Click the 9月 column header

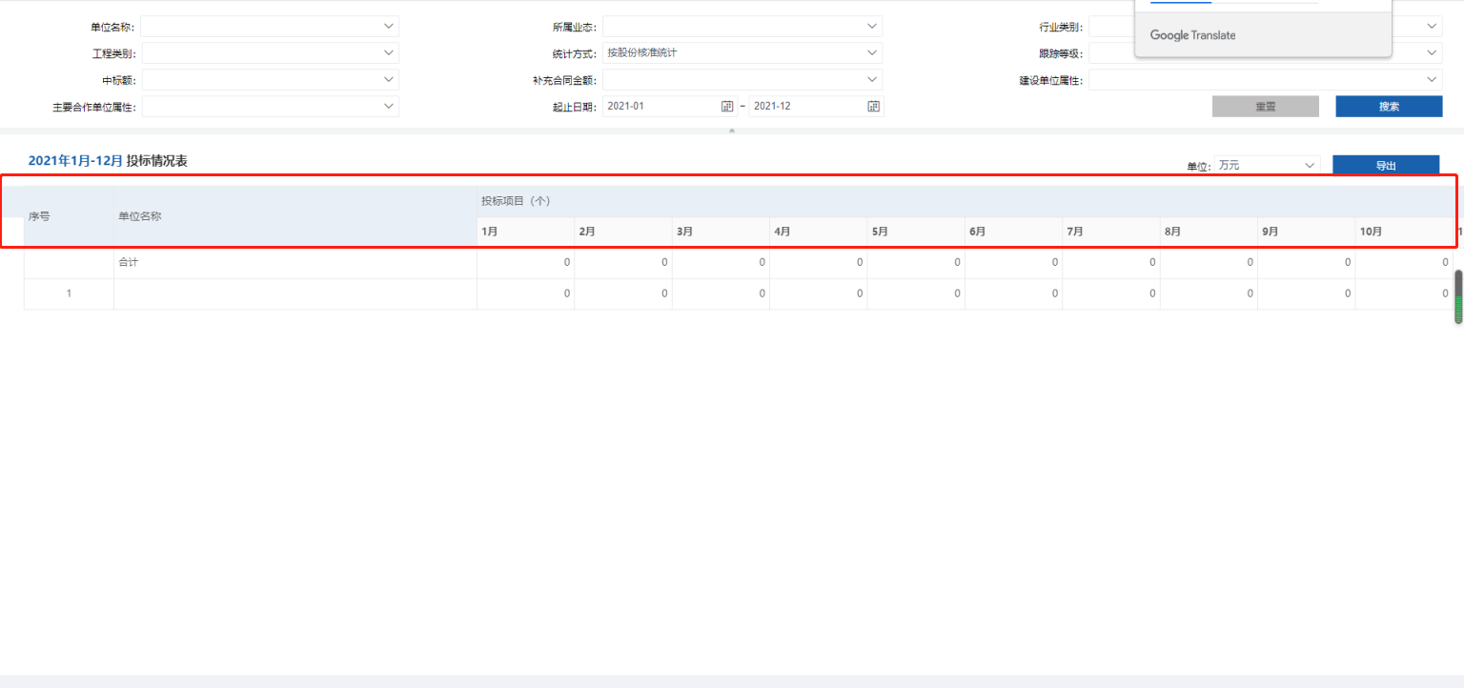click(1307, 232)
